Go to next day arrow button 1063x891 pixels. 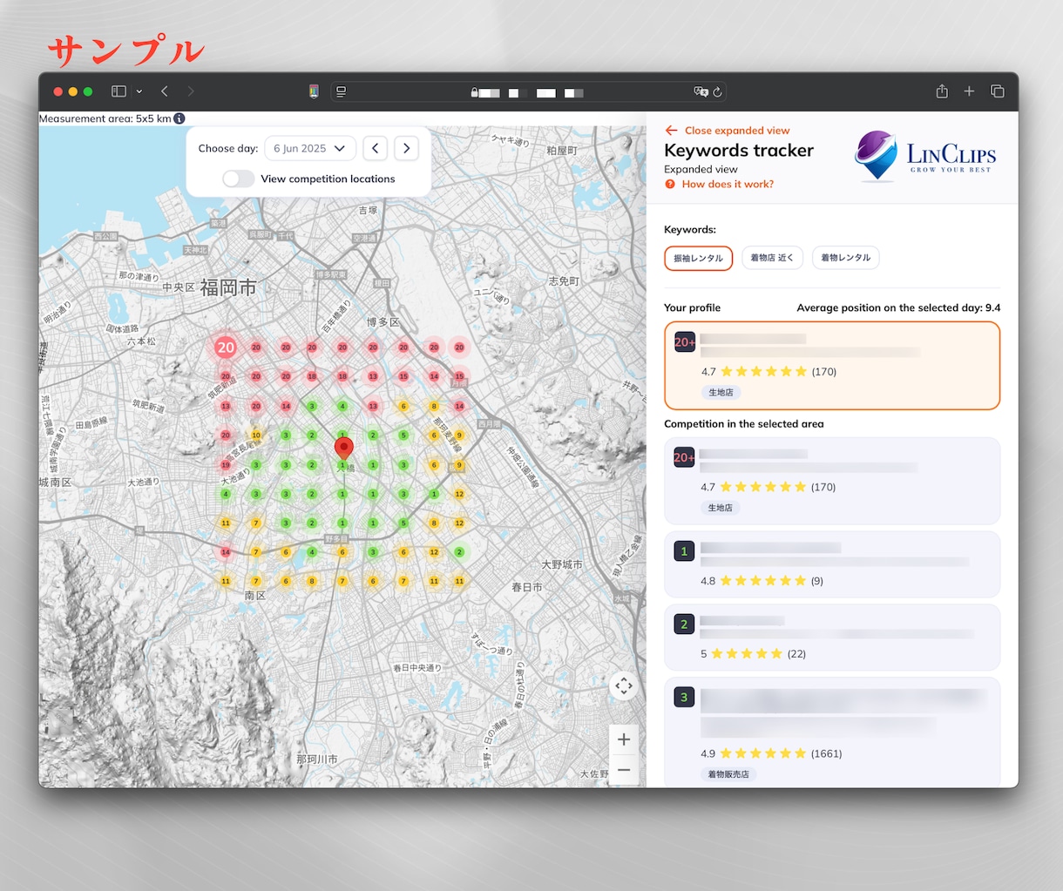[406, 148]
